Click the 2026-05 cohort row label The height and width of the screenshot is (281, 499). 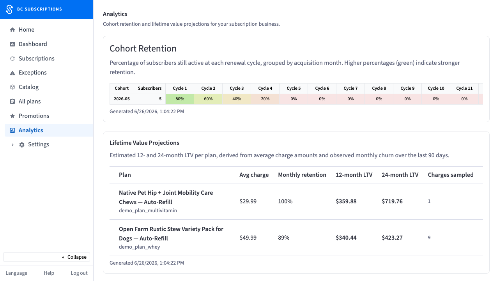[122, 99]
